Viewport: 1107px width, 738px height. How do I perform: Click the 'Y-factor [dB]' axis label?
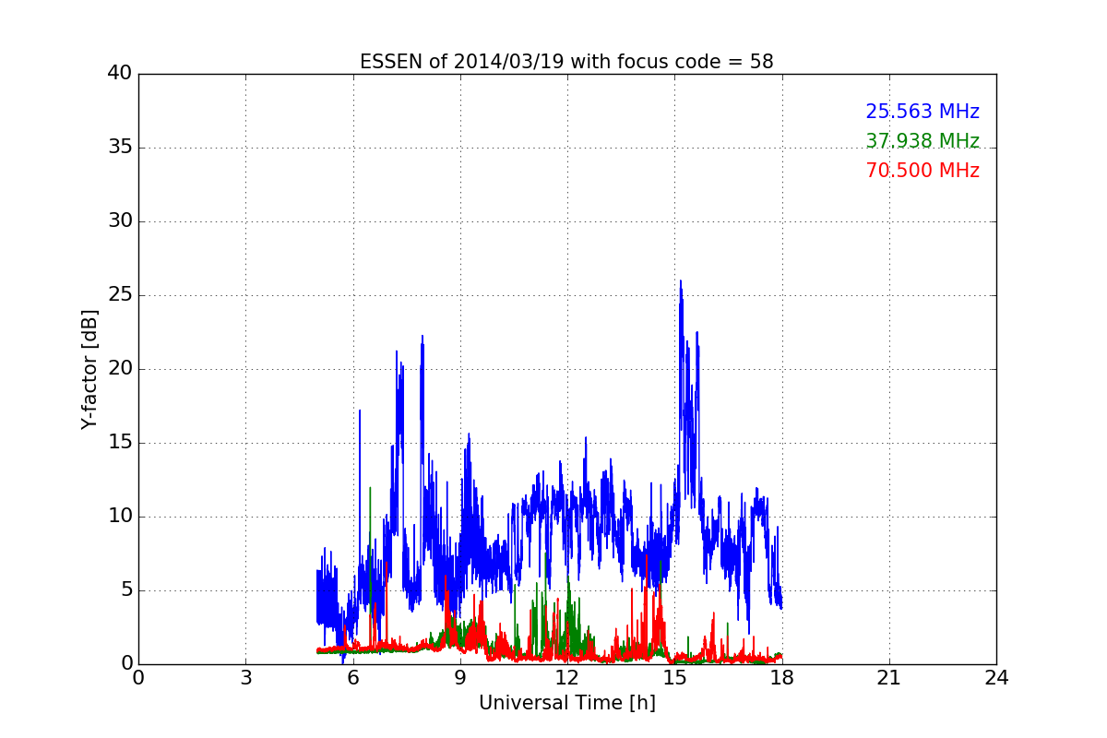pyautogui.click(x=89, y=369)
